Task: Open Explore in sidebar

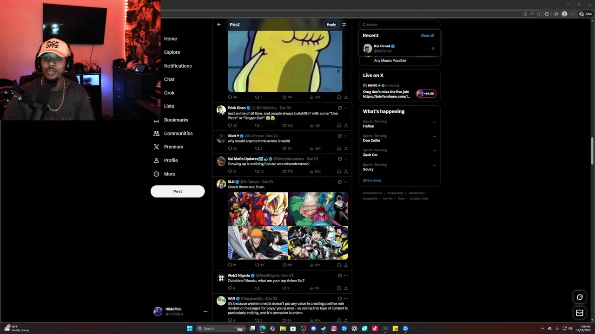Action: pos(172,52)
